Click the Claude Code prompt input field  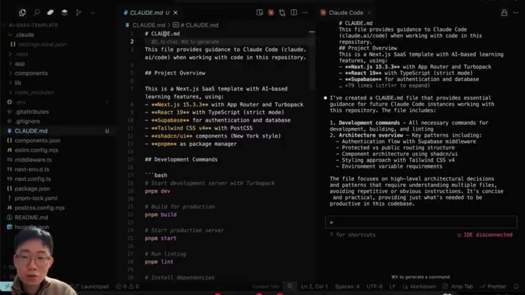[421, 222]
